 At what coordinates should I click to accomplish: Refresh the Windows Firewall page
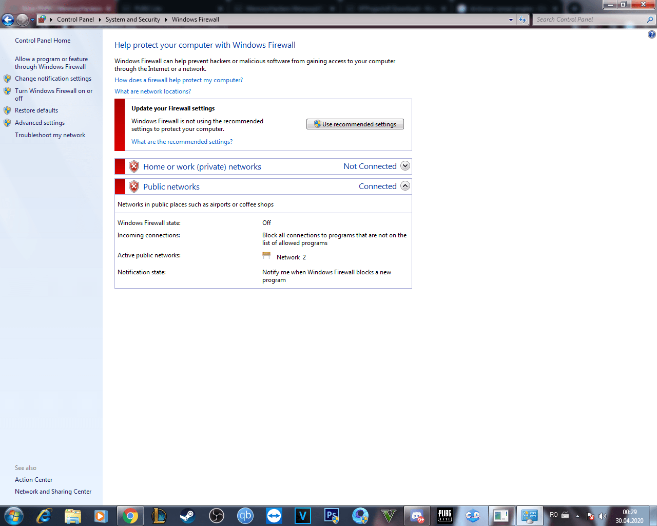tap(523, 20)
